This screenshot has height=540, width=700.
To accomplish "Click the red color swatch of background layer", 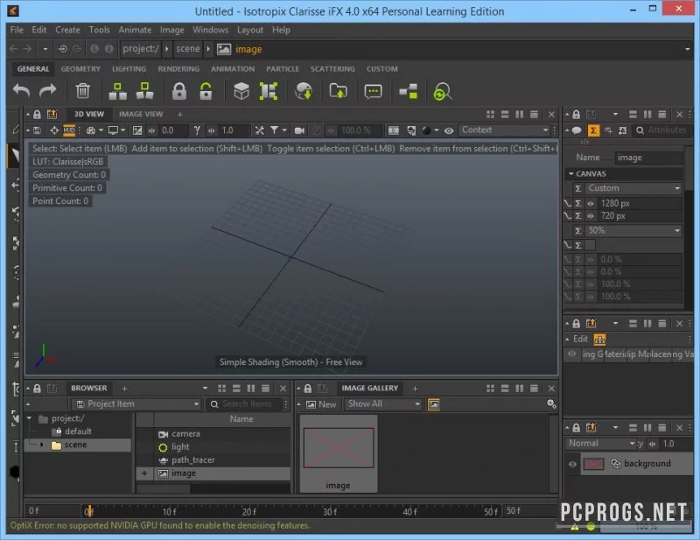I will pos(594,464).
